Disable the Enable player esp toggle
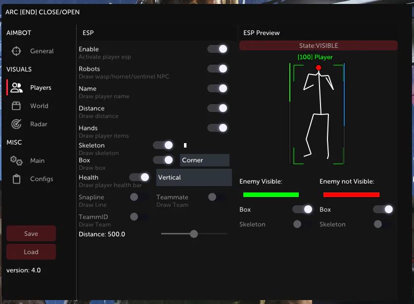This screenshot has width=414, height=304. tap(218, 49)
